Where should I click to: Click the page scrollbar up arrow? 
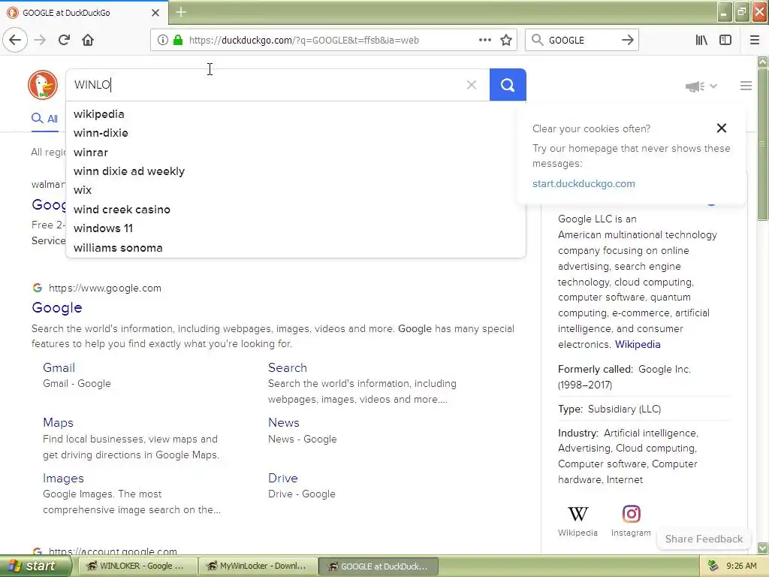point(762,62)
